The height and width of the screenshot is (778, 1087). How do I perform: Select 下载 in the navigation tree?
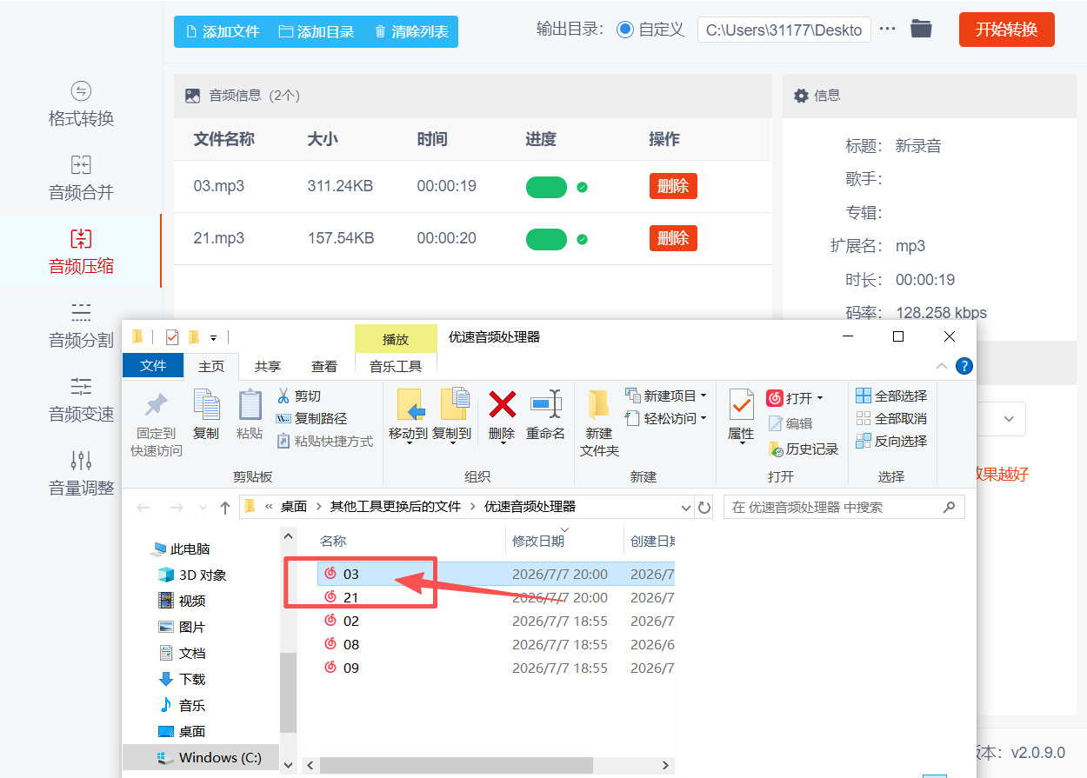coord(182,679)
